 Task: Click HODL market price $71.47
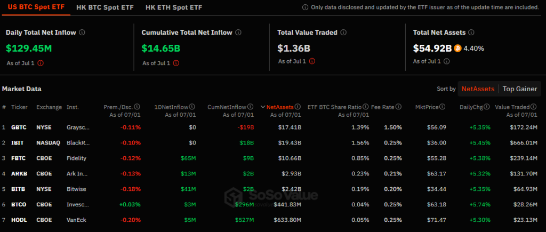tap(436, 220)
